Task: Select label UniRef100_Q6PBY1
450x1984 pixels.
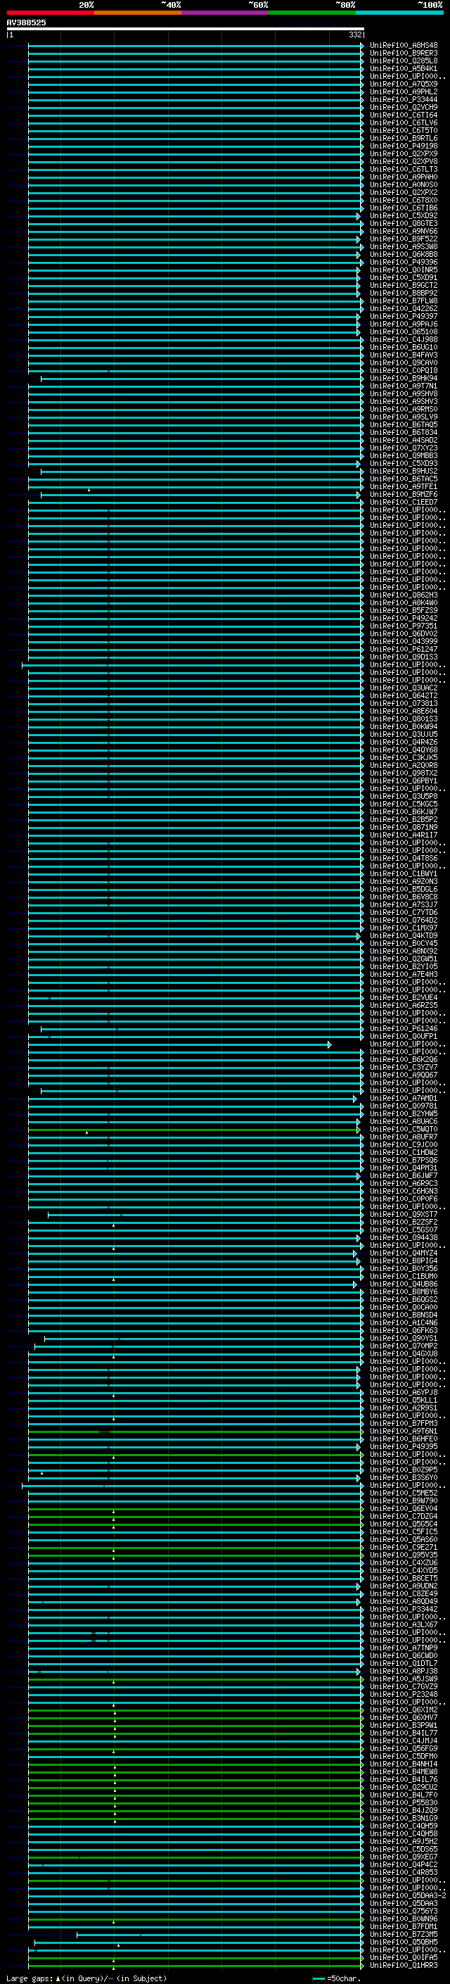Action: point(404,781)
